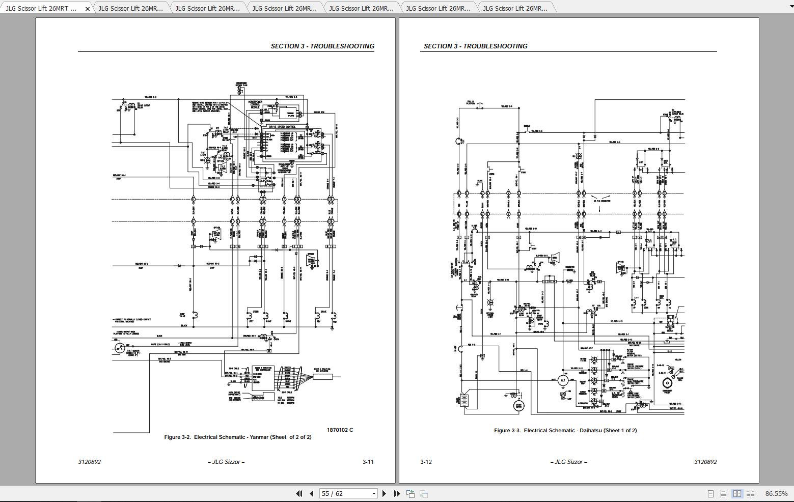The image size is (794, 502).
Task: Switch to the last JLG Scissor Lift tab
Action: point(515,8)
